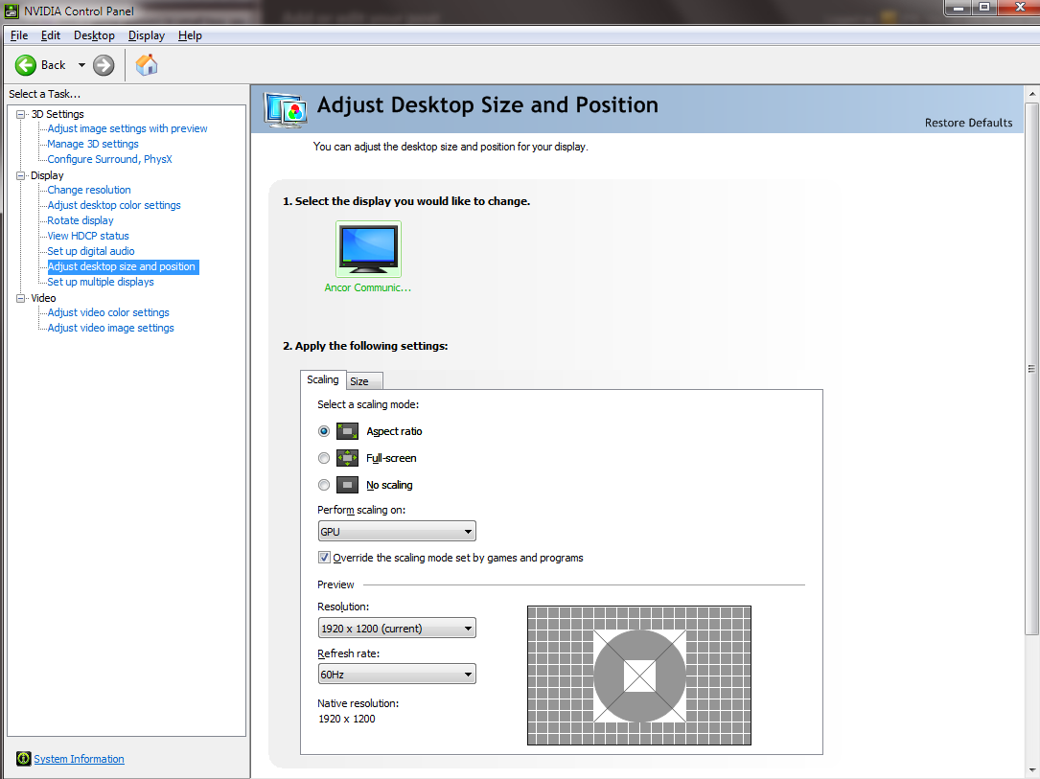This screenshot has height=779, width=1040.
Task: Click the Display tree label
Action: (47, 175)
